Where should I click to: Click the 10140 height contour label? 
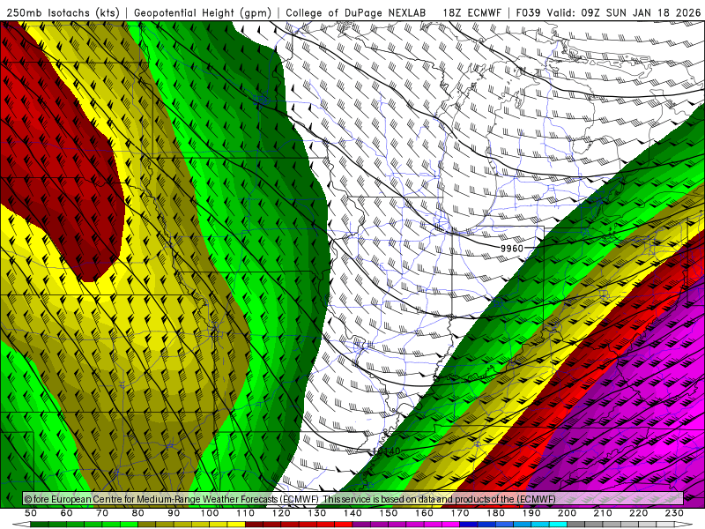click(386, 451)
